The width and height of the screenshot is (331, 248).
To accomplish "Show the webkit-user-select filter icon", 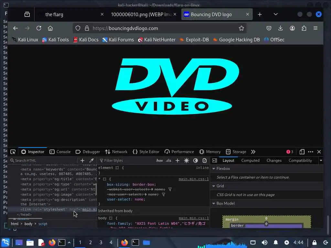I will point(170,189).
